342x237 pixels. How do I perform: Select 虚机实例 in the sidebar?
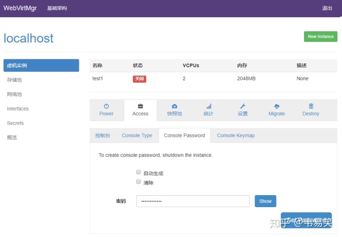tap(41, 66)
